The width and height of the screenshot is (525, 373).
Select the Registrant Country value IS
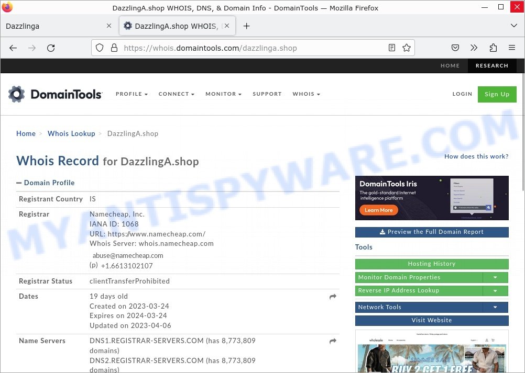tap(92, 199)
